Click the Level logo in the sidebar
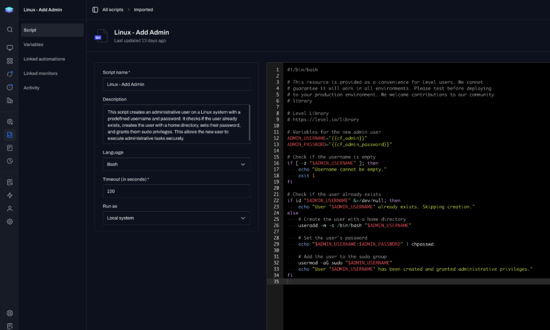The height and width of the screenshot is (330, 550). pyautogui.click(x=10, y=10)
